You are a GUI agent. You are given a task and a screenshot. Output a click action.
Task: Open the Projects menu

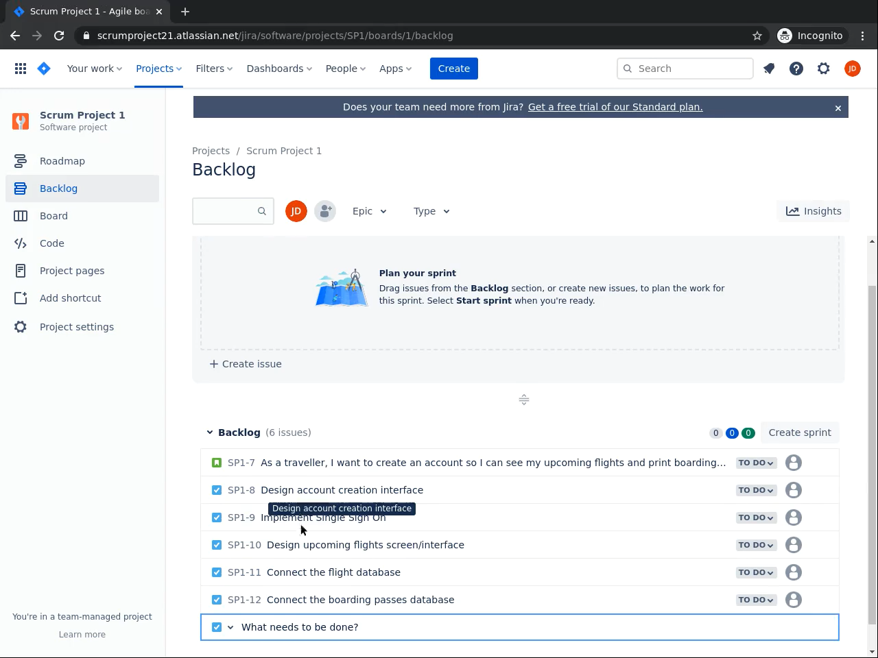pos(158,69)
